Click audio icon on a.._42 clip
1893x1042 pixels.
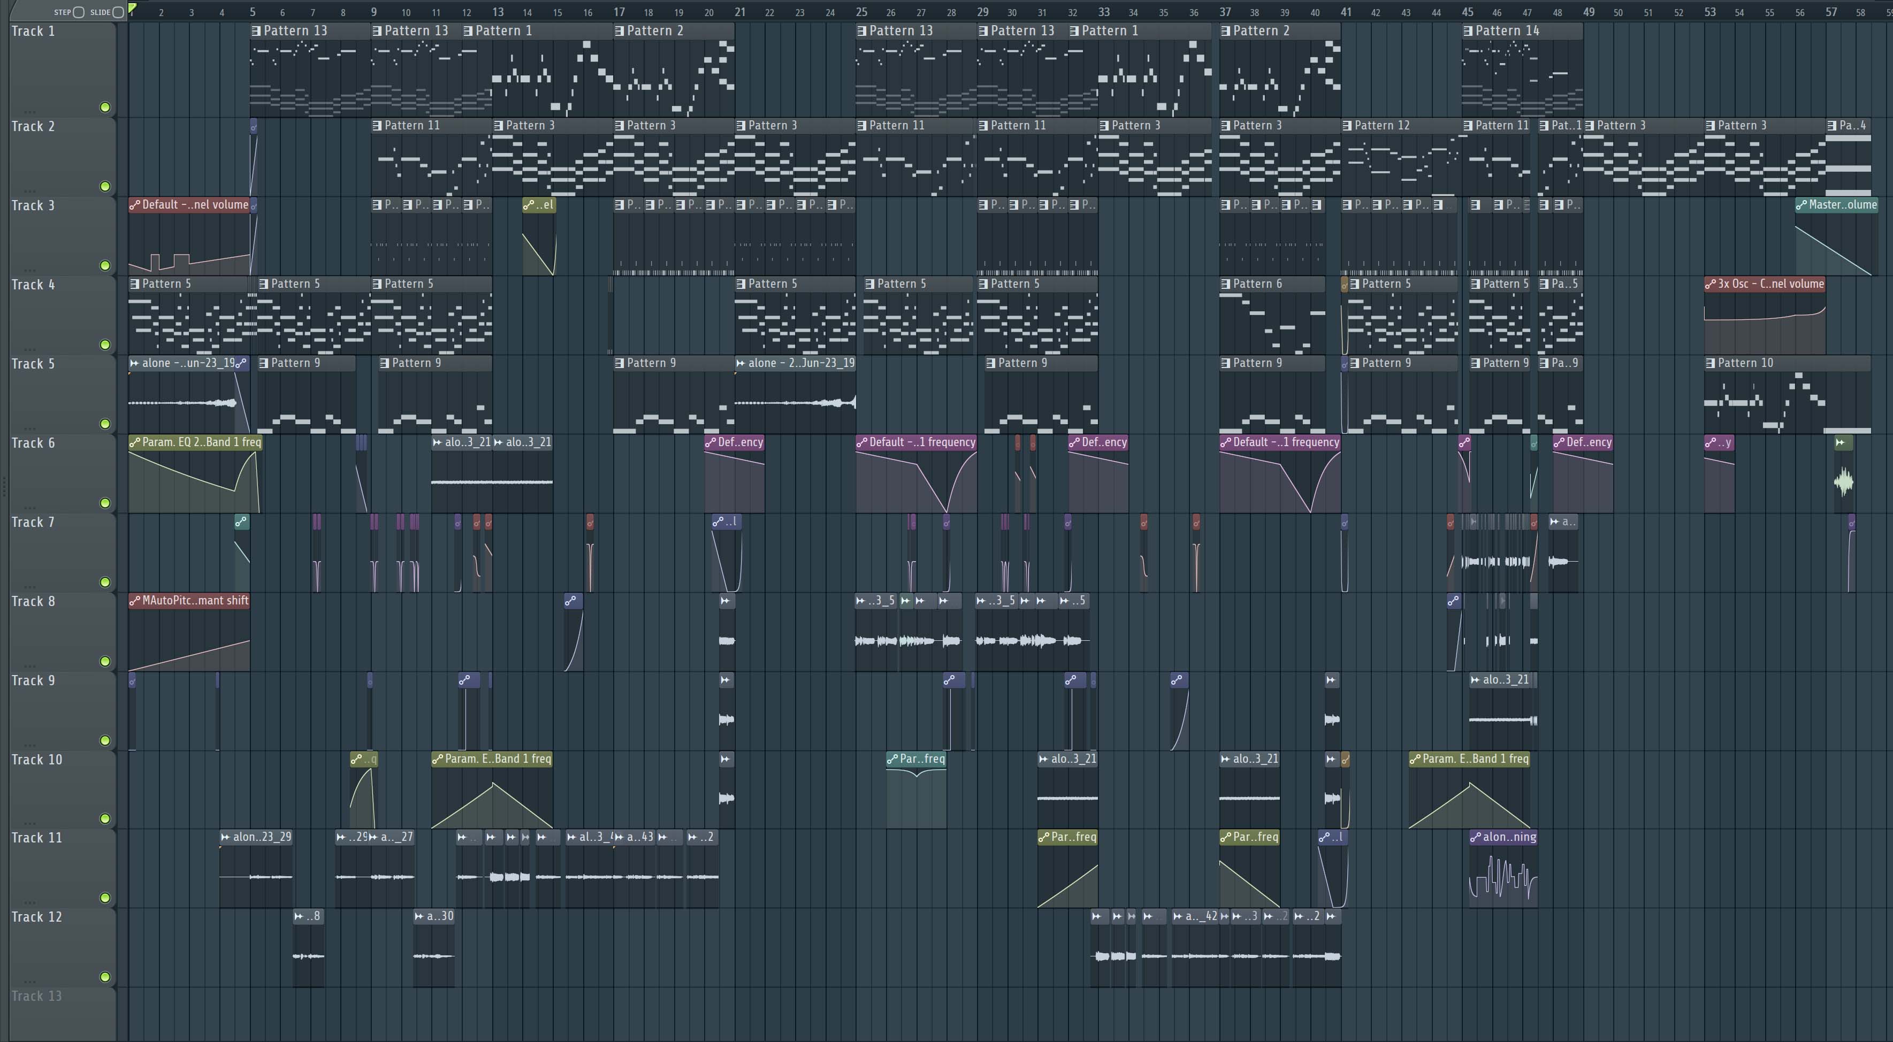tap(1178, 916)
